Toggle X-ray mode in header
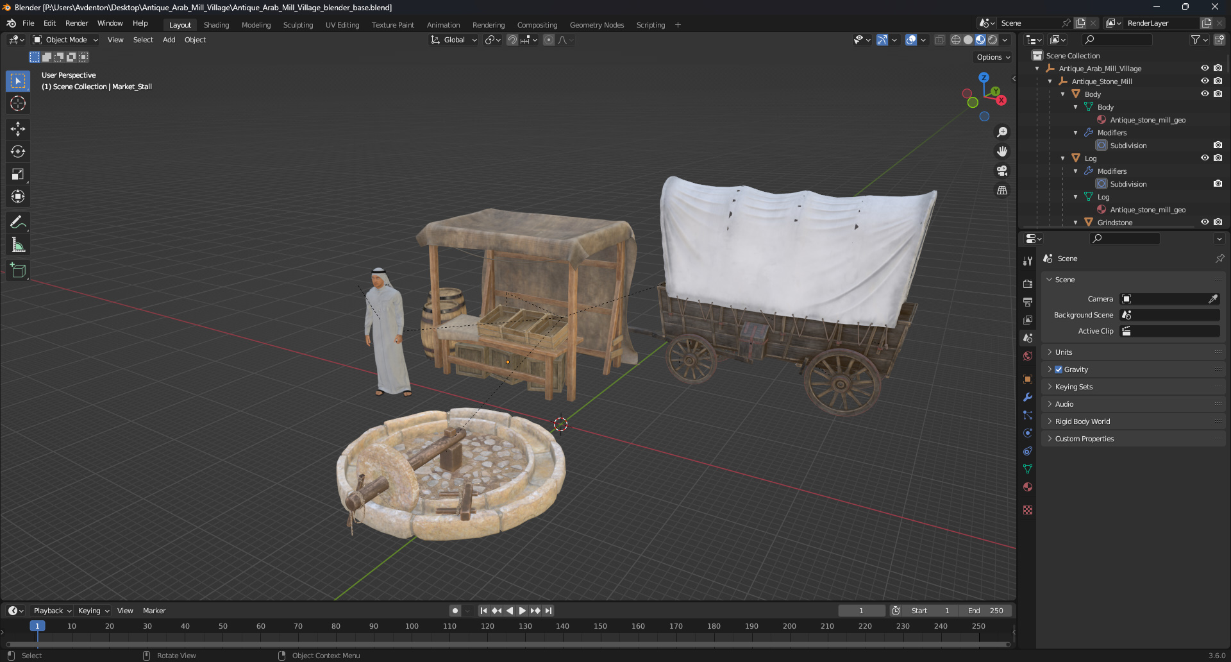 click(x=940, y=40)
